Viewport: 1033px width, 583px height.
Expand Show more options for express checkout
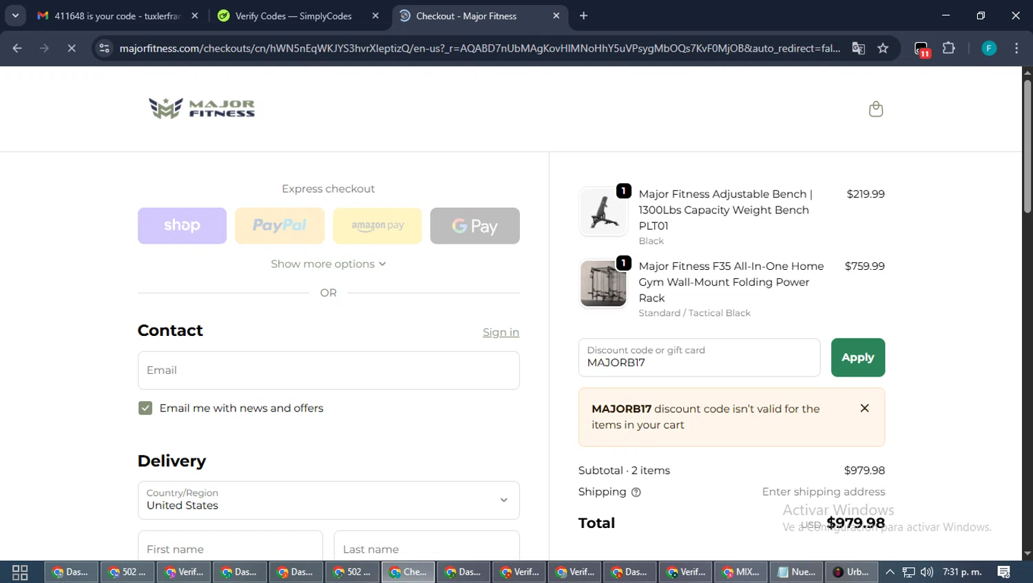(328, 264)
